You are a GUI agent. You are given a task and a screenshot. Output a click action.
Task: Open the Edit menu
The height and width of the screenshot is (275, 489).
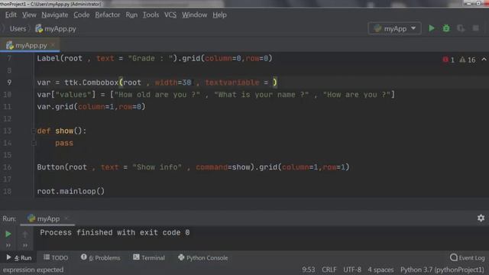(x=11, y=15)
